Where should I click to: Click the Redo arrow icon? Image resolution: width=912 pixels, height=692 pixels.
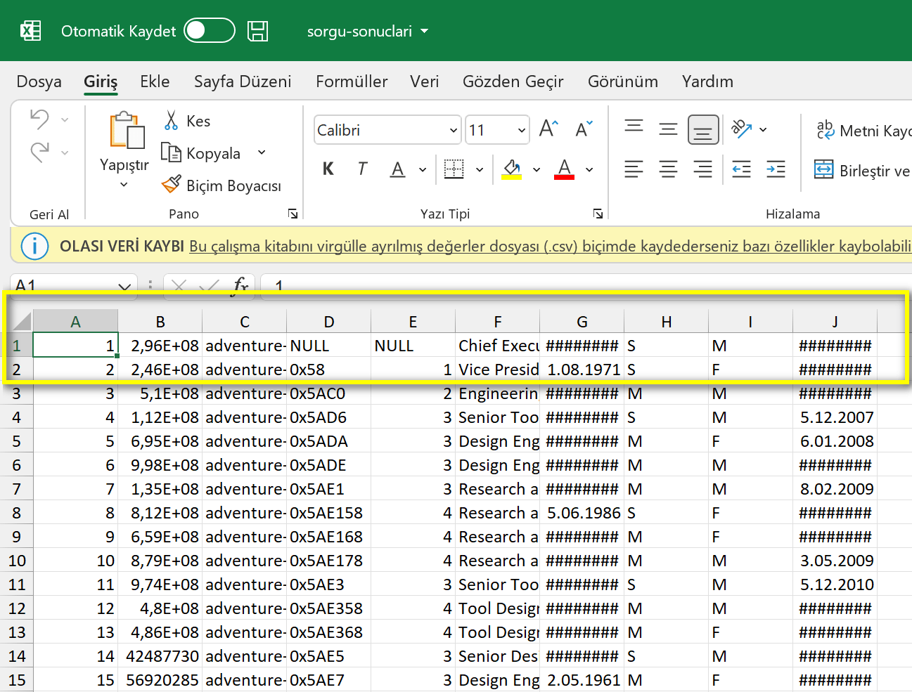(39, 152)
